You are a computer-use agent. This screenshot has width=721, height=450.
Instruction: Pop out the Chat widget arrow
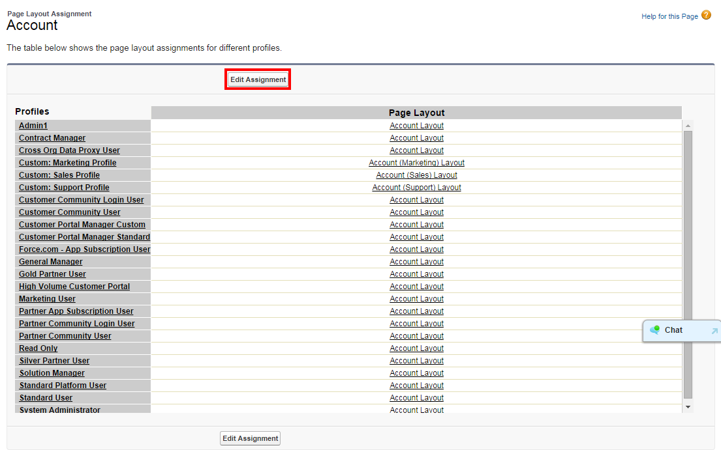(714, 331)
